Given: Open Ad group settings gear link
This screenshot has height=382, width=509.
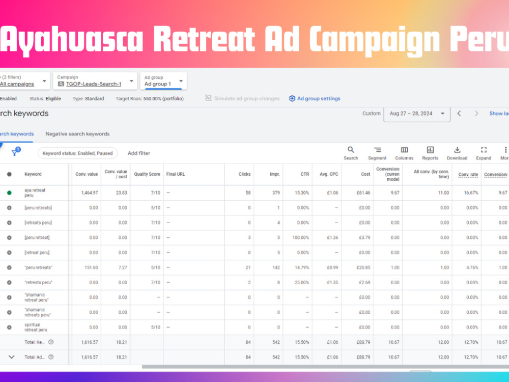Looking at the screenshot, I should point(315,98).
